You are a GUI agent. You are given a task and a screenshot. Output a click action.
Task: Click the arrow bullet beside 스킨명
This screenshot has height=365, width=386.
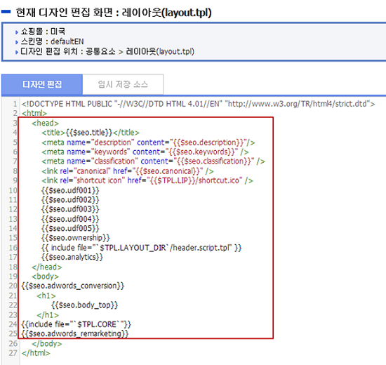point(17,42)
